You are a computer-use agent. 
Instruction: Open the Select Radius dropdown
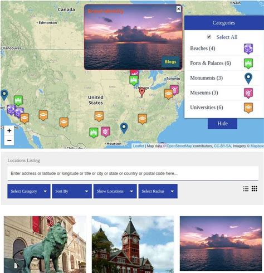click(158, 191)
